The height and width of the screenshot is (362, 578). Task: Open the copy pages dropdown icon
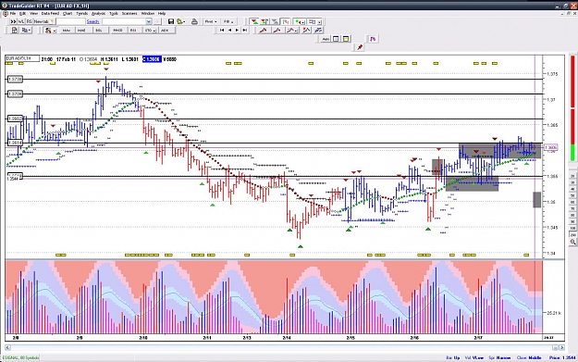[x=26, y=31]
